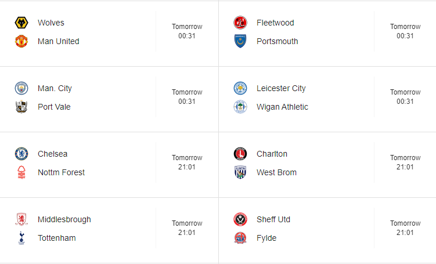Click the Sheff Utd blades badge
436x264 pixels.
[240, 219]
